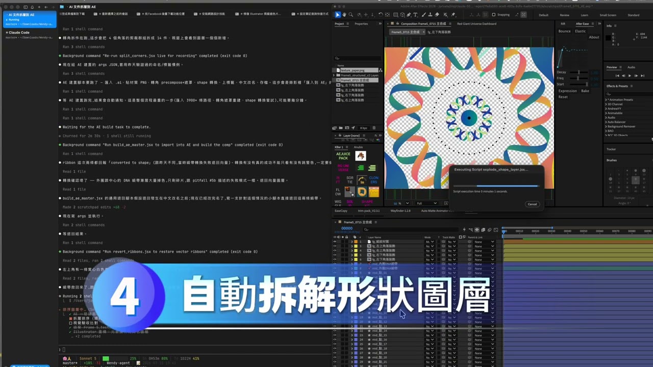The image size is (653, 367).
Task: Toggle visibility of the mid_點_18 layer
Action: 335,349
